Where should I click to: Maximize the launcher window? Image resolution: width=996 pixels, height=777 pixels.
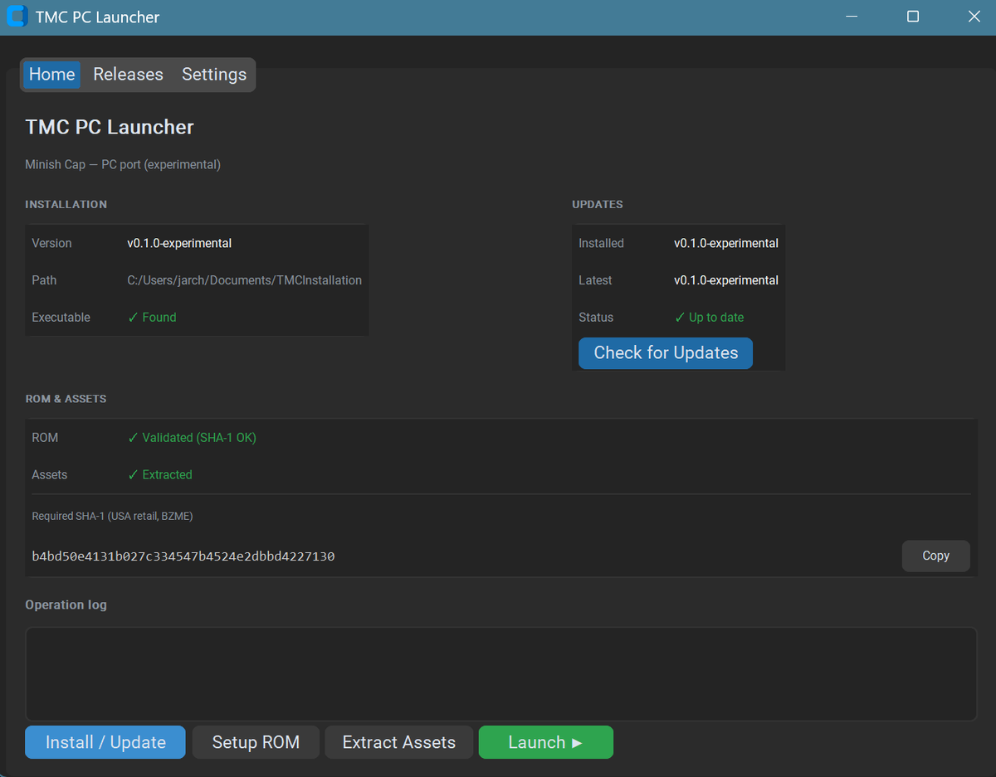[913, 17]
